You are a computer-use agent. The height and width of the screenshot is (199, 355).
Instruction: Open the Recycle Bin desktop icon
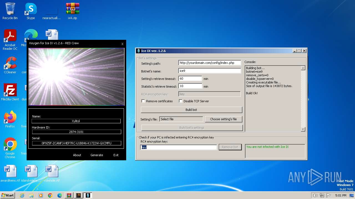(x=10, y=11)
